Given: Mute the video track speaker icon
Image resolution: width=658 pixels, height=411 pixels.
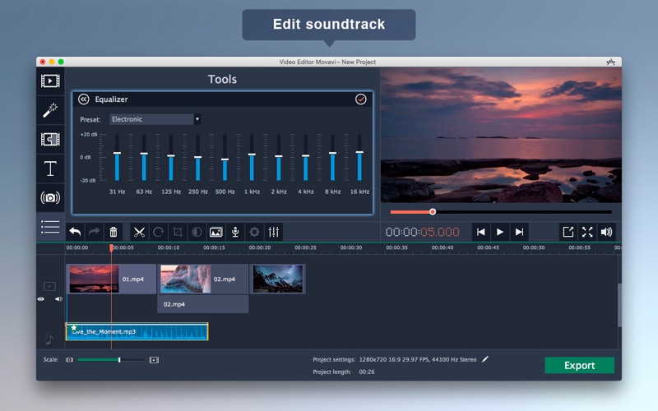Looking at the screenshot, I should (58, 299).
